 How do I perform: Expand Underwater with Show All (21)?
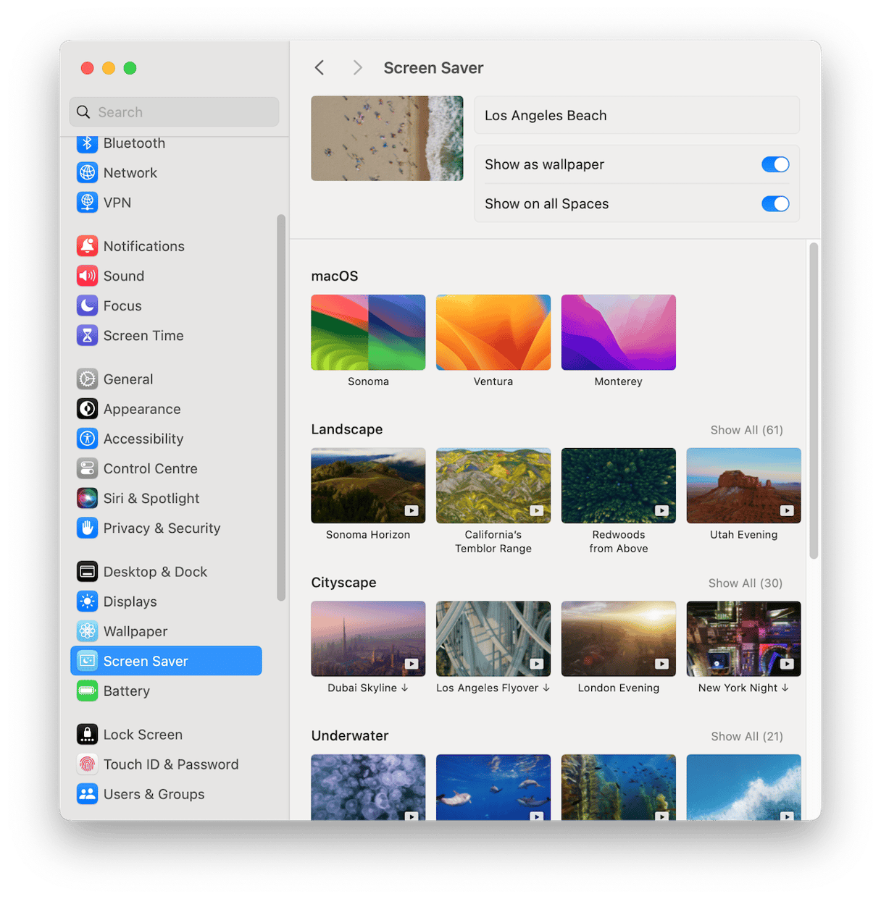pos(746,736)
